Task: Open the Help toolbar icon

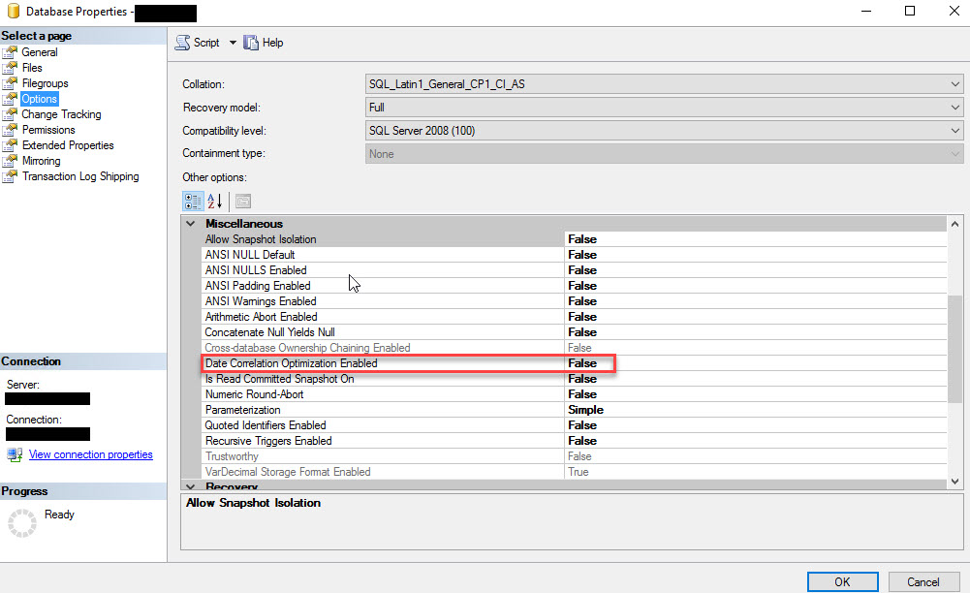Action: (252, 43)
